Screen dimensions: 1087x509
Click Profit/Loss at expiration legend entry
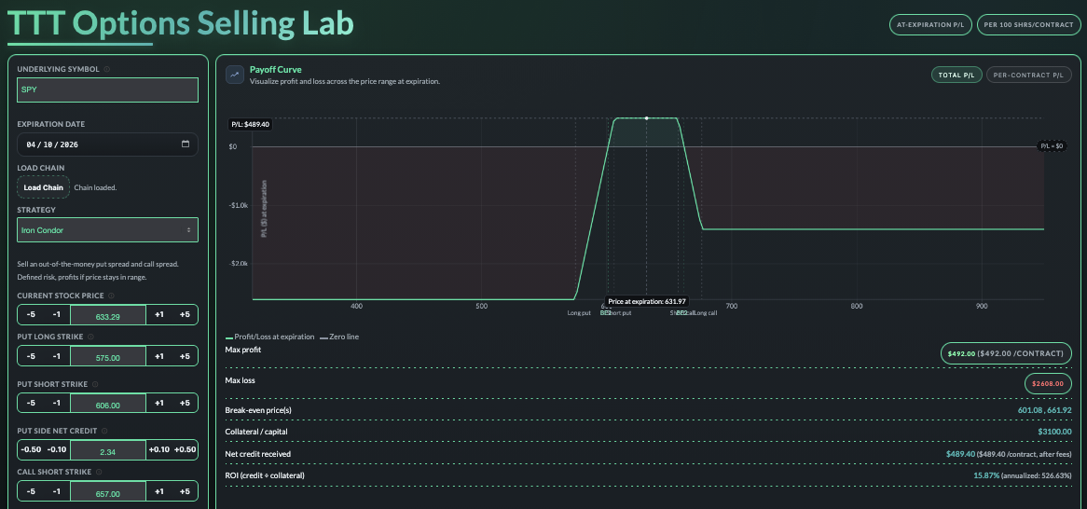(269, 337)
